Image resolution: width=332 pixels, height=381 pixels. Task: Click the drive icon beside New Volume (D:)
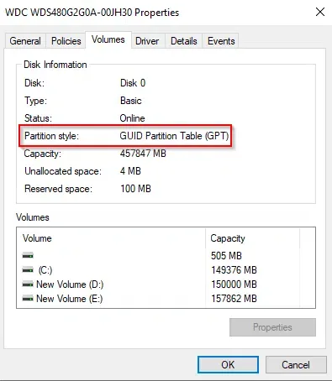click(x=28, y=284)
